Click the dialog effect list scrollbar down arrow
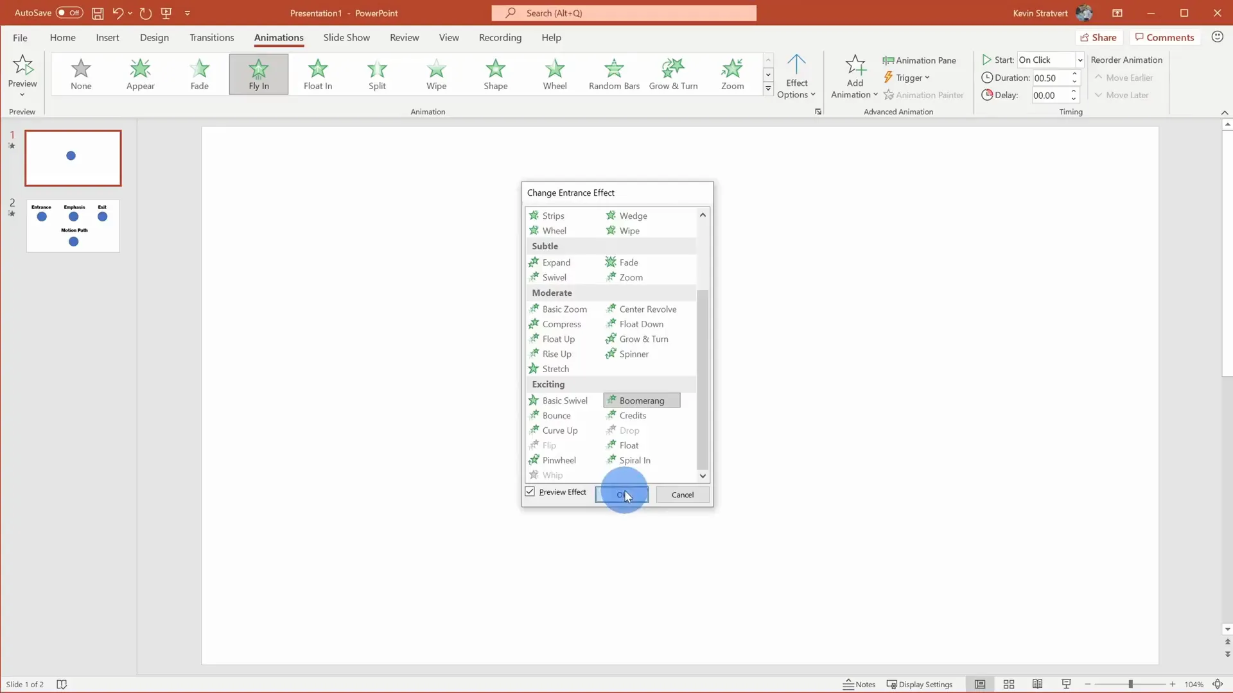Image resolution: width=1233 pixels, height=693 pixels. tap(703, 476)
